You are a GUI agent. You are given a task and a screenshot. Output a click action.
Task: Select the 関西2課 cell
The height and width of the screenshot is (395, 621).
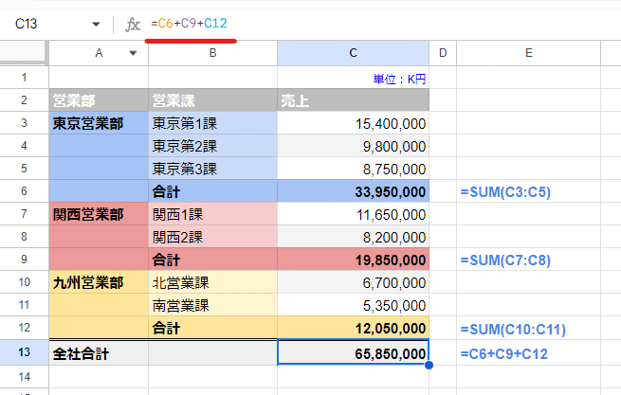(212, 237)
